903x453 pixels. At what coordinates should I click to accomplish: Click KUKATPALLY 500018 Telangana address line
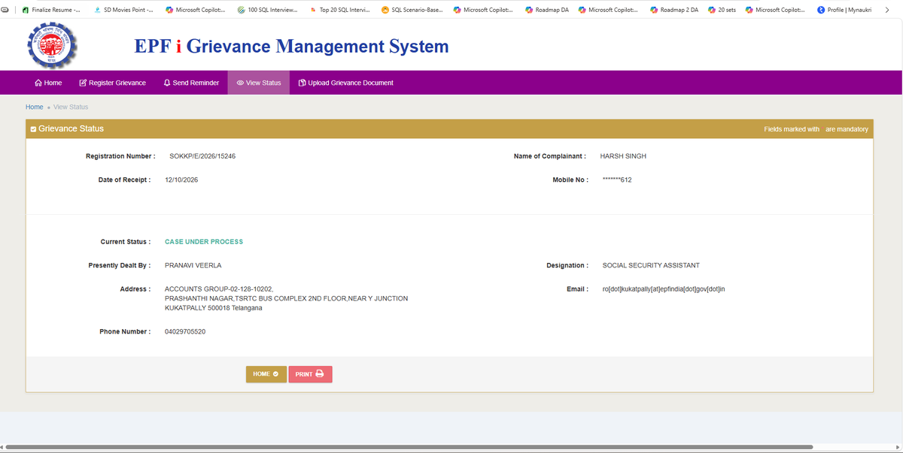(214, 308)
